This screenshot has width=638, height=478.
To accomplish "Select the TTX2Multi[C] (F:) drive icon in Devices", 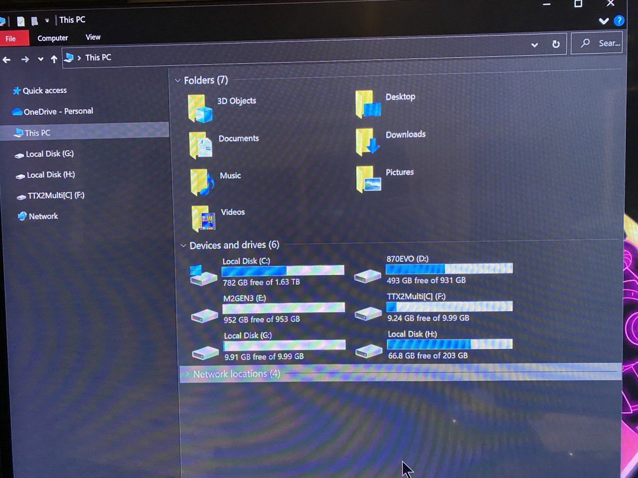I will (368, 313).
